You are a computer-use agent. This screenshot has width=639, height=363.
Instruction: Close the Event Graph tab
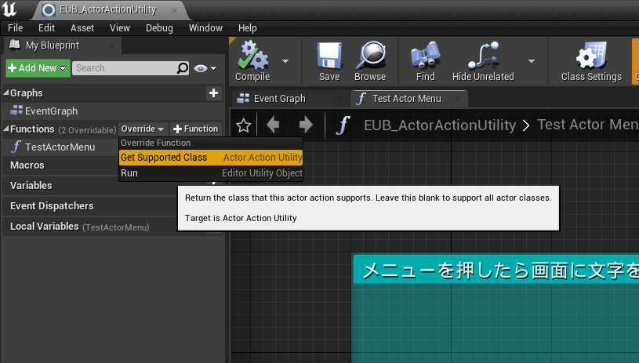[339, 99]
